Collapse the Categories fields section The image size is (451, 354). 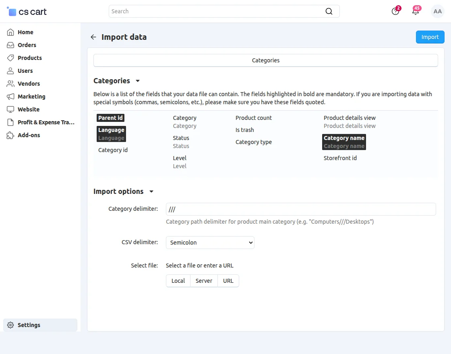[x=138, y=81]
